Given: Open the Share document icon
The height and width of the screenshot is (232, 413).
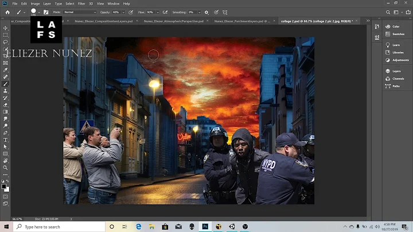Looking at the screenshot, I should click(408, 12).
